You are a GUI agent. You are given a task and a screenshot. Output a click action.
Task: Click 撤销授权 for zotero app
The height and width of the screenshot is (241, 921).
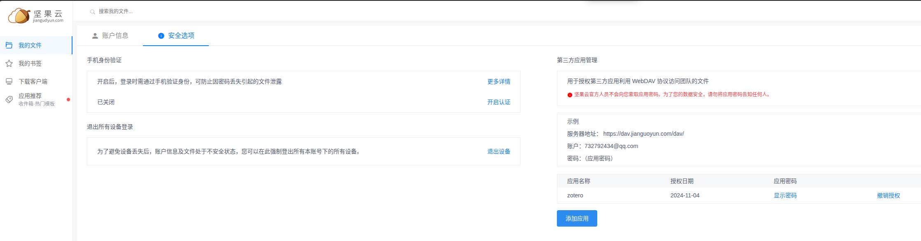(x=888, y=195)
